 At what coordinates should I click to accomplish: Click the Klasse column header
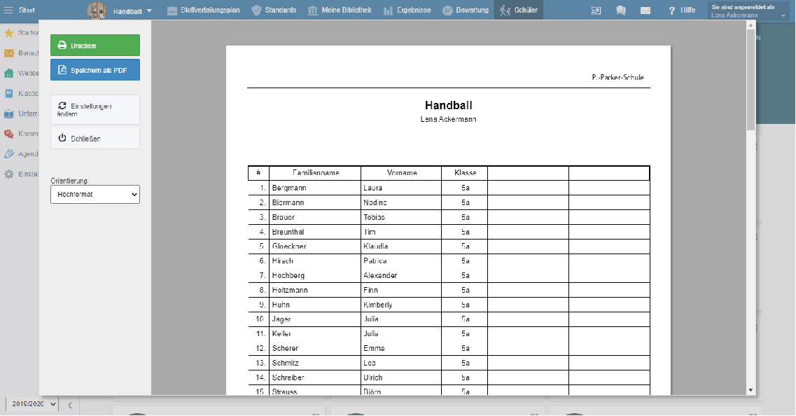pos(466,173)
